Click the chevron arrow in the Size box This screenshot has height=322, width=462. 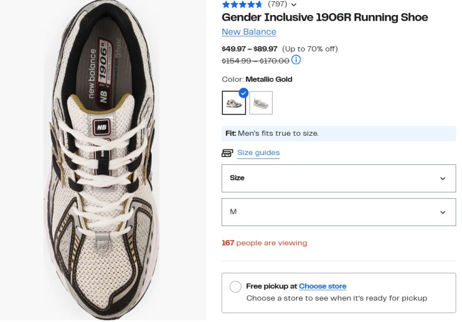443,179
